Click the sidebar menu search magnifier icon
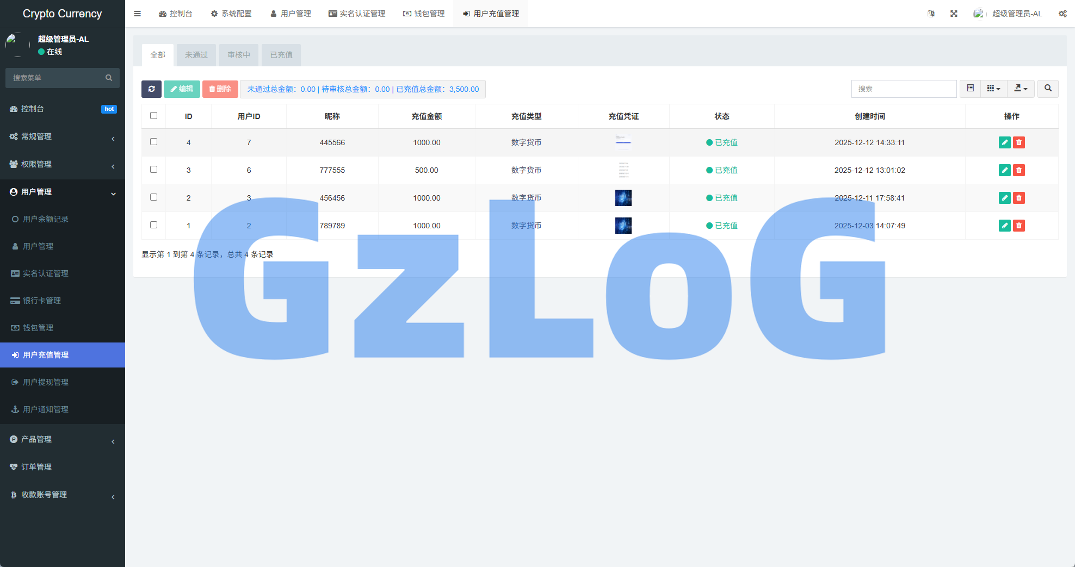Viewport: 1075px width, 567px height. [x=109, y=78]
